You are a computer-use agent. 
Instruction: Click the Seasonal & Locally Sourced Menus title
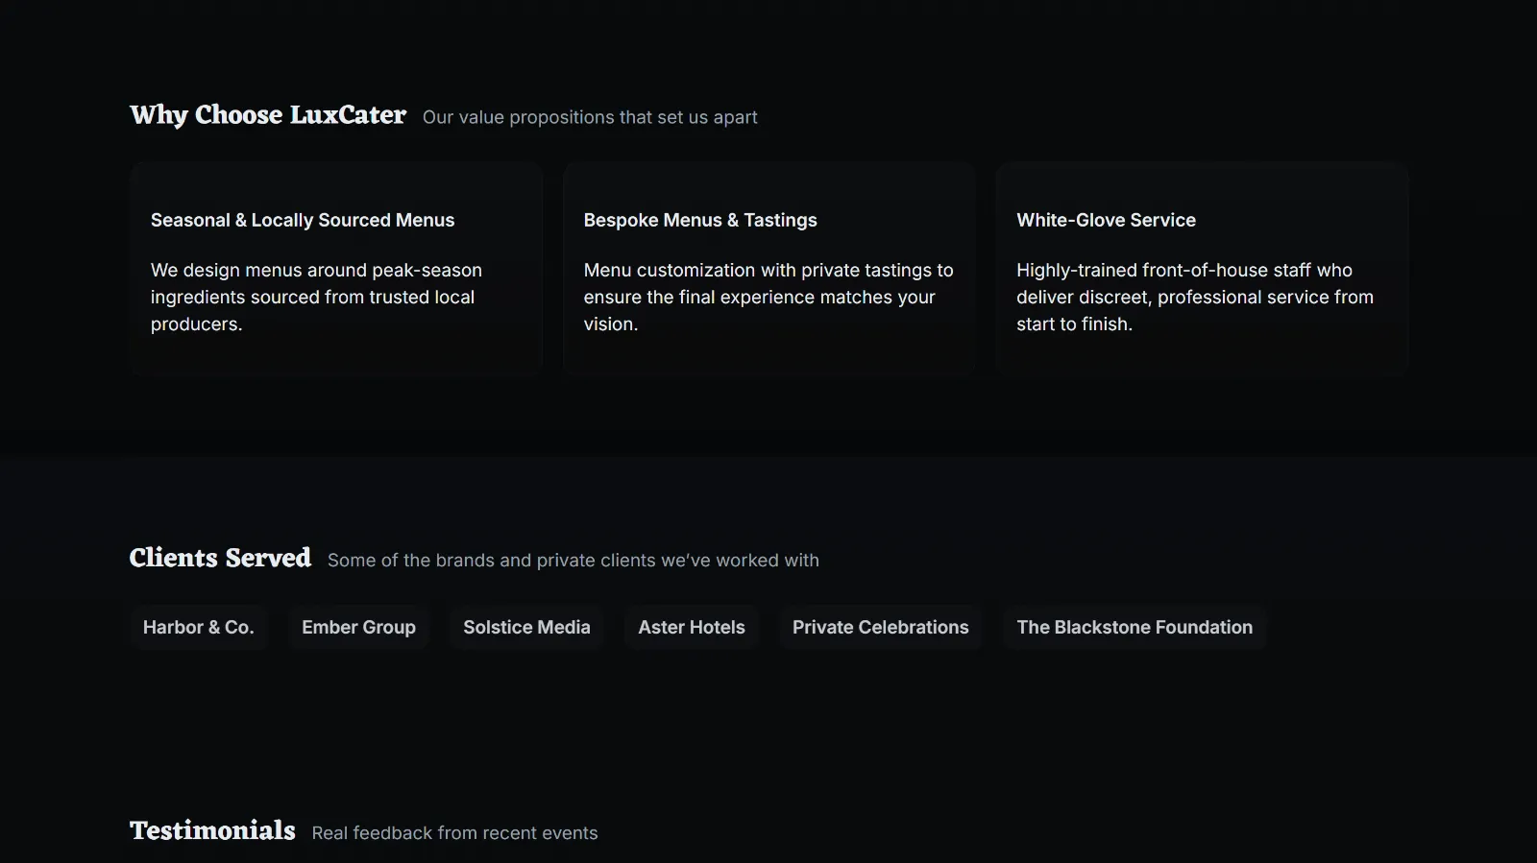[303, 220]
